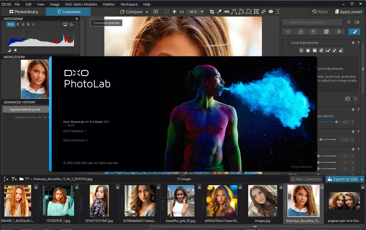Viewport: 366px width, 230px height.
Task: Show shadow clipping with moon icon
Action: pyautogui.click(x=9, y=50)
